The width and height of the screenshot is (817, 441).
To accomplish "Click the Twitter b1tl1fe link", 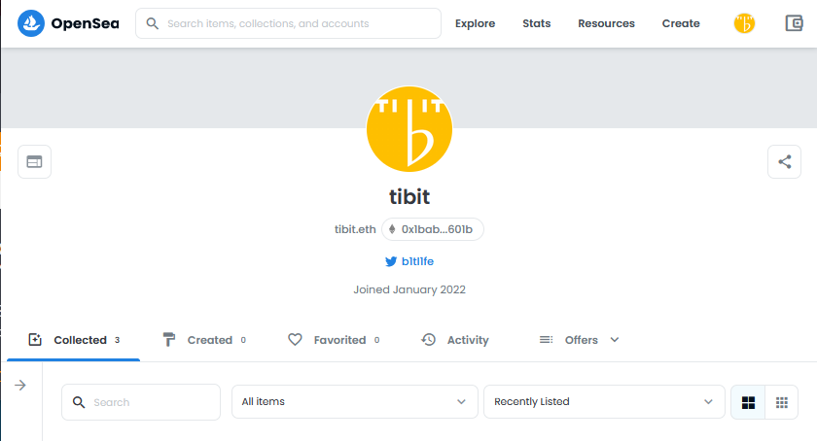I will point(415,261).
